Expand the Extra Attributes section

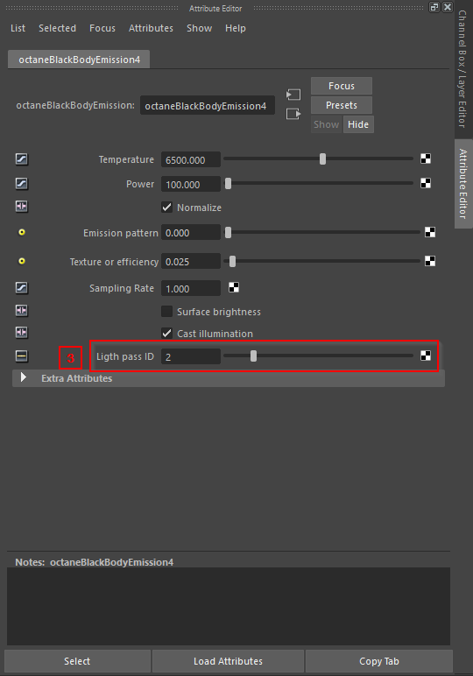click(x=24, y=377)
